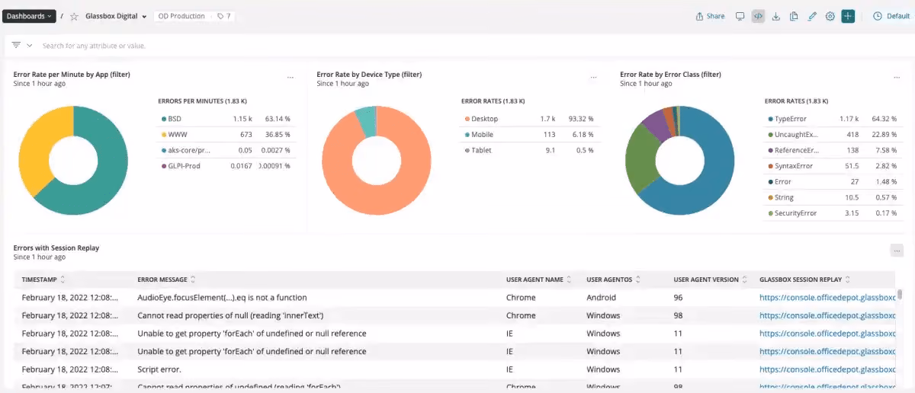Toggle the Desktop legend entry
915x393 pixels.
point(531,120)
